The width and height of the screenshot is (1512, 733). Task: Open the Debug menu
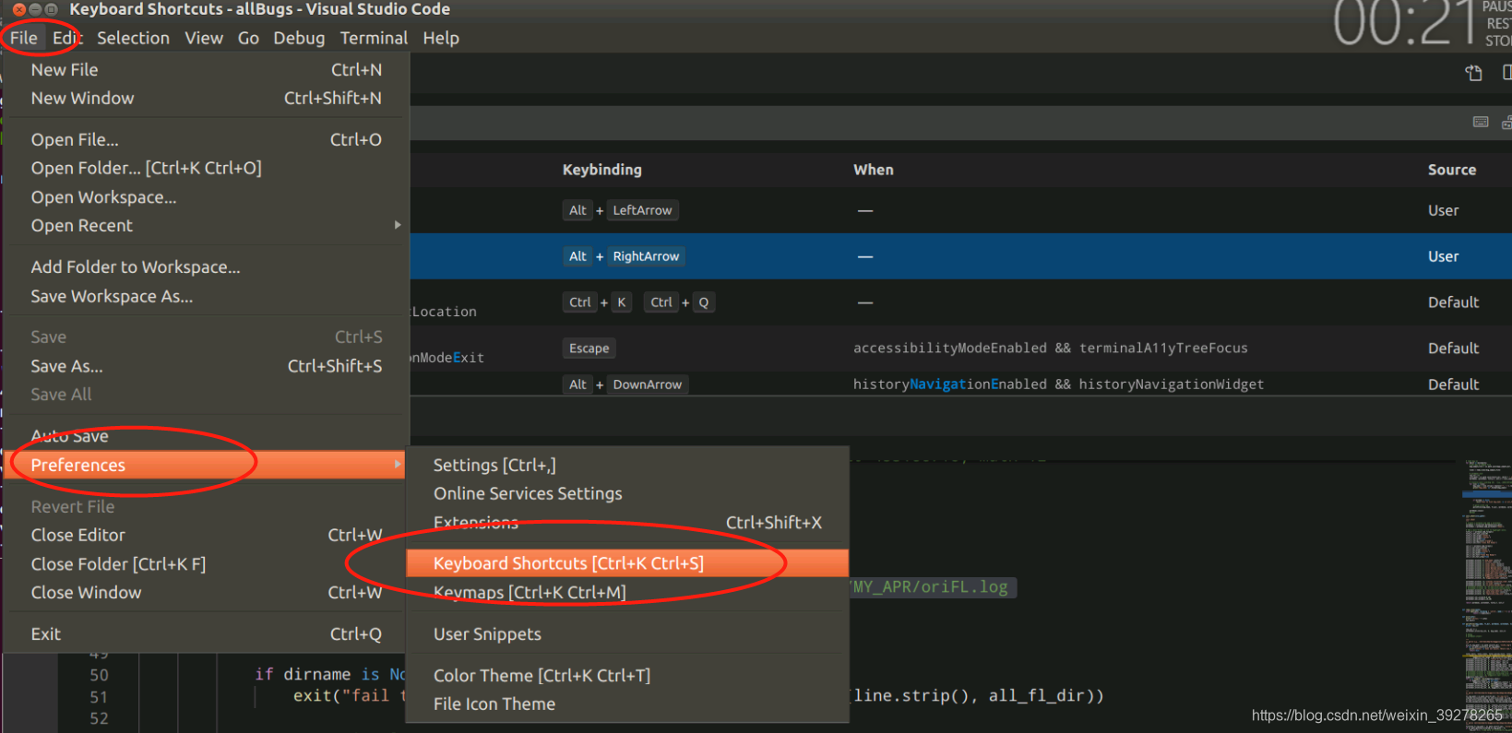[x=299, y=38]
